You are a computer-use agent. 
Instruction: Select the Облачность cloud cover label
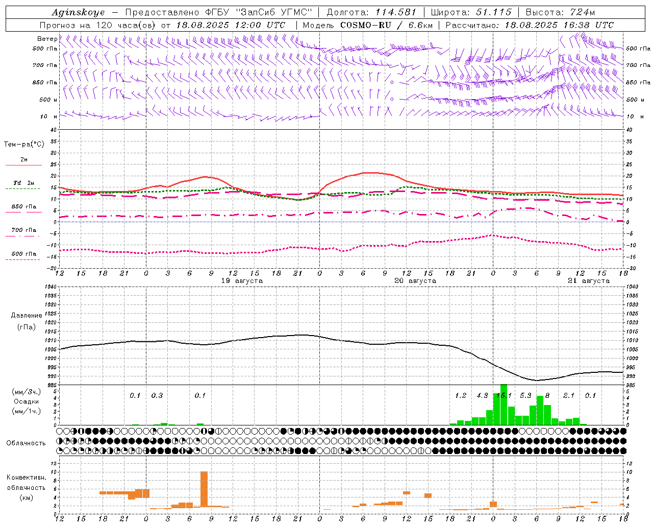point(26,443)
